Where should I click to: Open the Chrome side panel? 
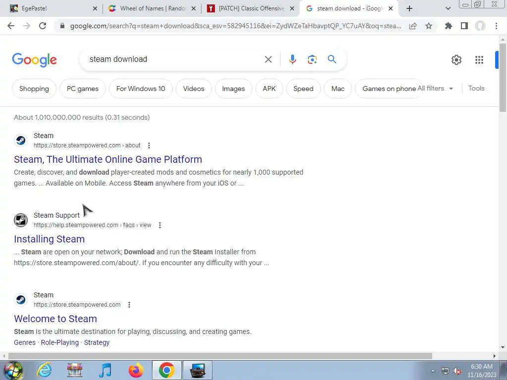(x=464, y=26)
